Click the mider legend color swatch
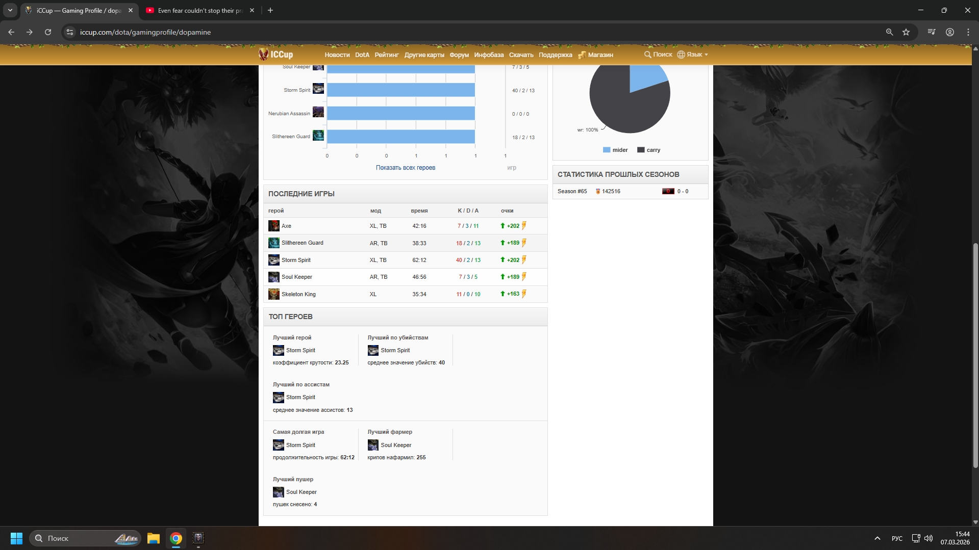979x550 pixels. click(607, 150)
